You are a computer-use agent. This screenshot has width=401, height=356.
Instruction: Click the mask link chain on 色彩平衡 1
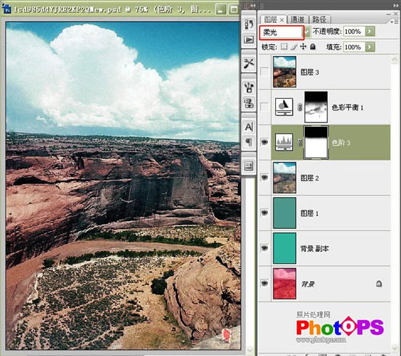(x=299, y=107)
